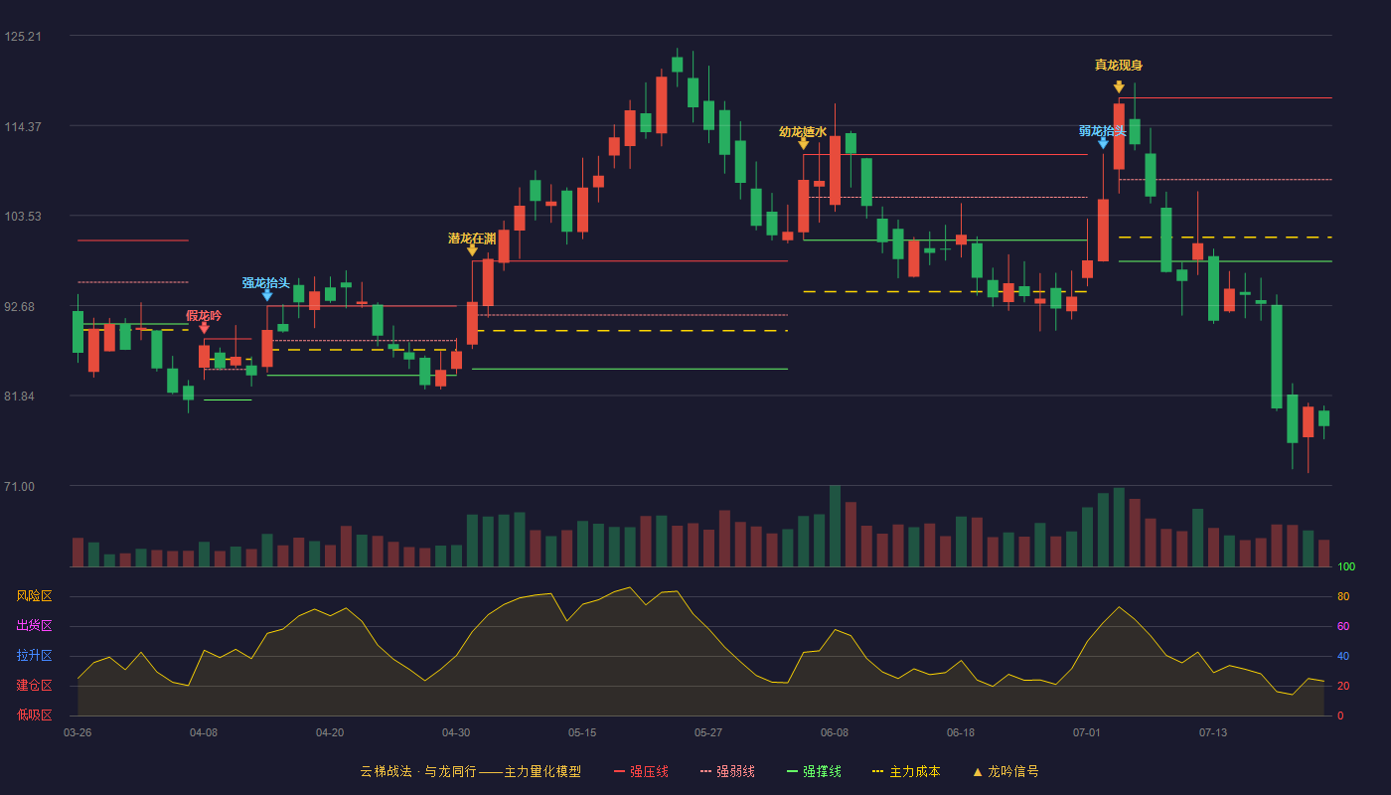Click the 04-08 date axis label

(204, 732)
